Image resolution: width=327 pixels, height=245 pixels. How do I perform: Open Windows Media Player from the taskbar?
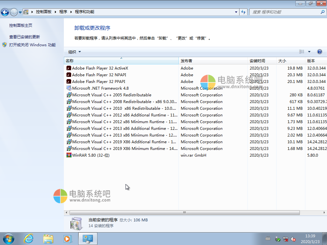click(x=68, y=238)
